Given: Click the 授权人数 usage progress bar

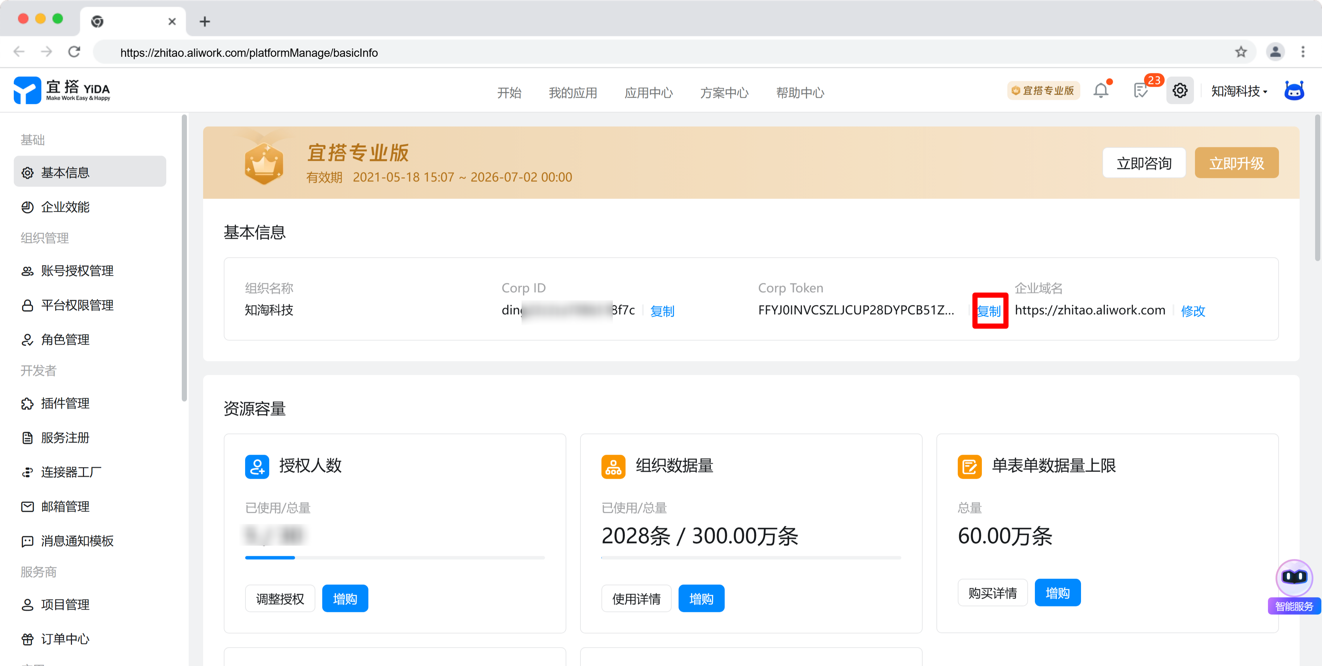Looking at the screenshot, I should 395,557.
